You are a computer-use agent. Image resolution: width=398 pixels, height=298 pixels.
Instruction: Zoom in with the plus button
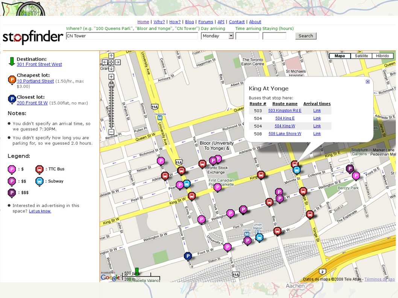point(111,77)
